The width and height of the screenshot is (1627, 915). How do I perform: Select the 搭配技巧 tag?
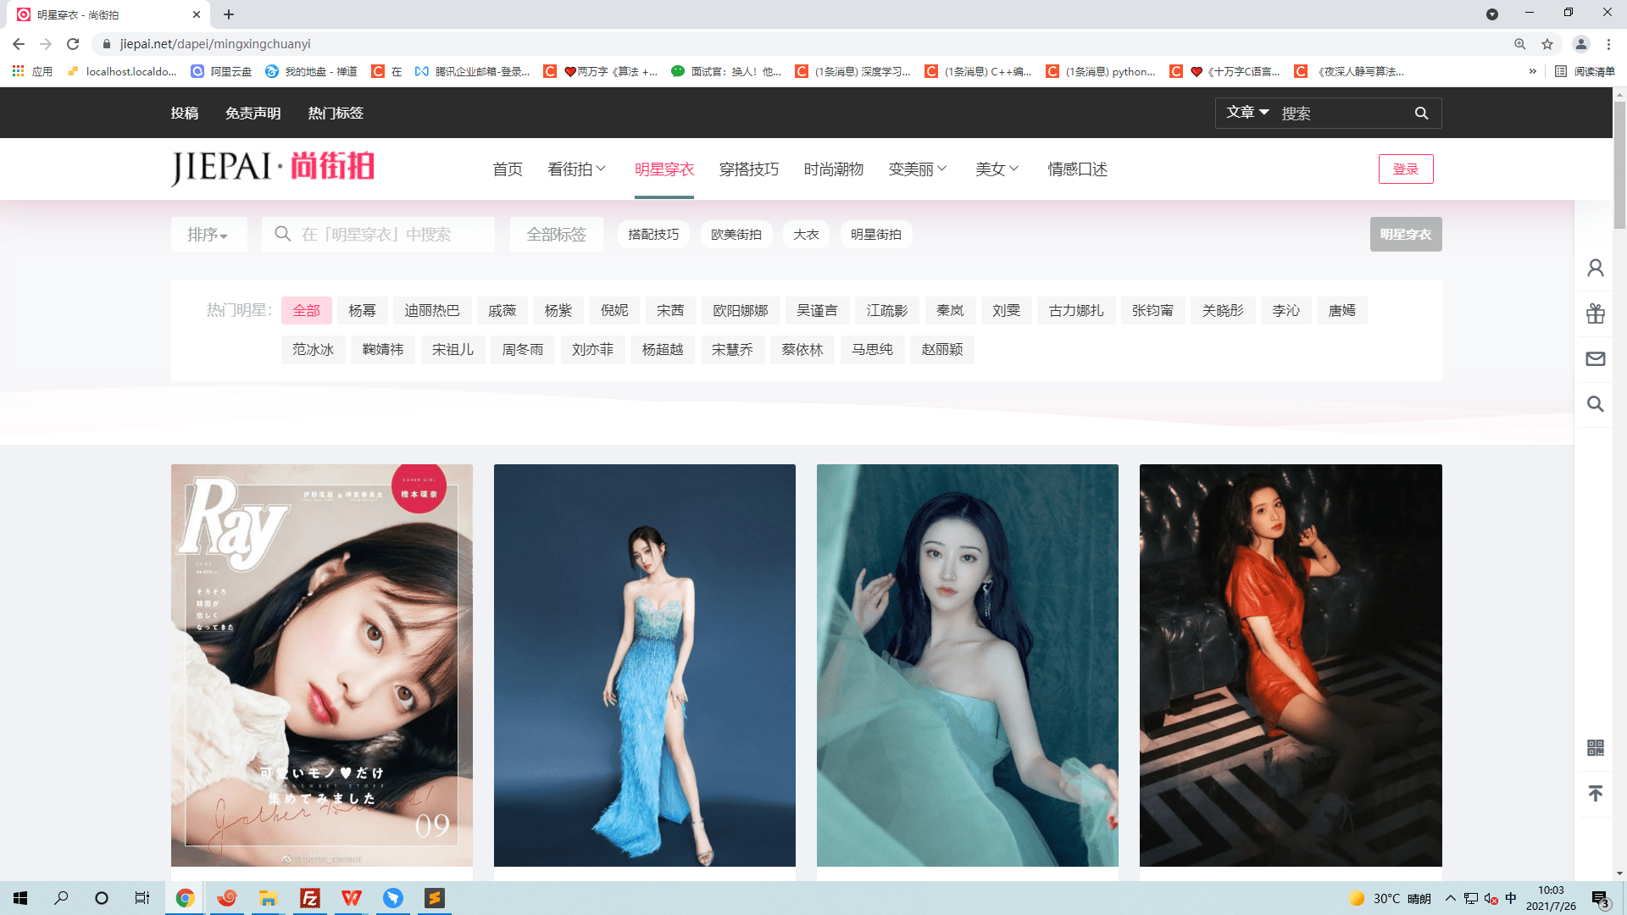[x=653, y=235]
